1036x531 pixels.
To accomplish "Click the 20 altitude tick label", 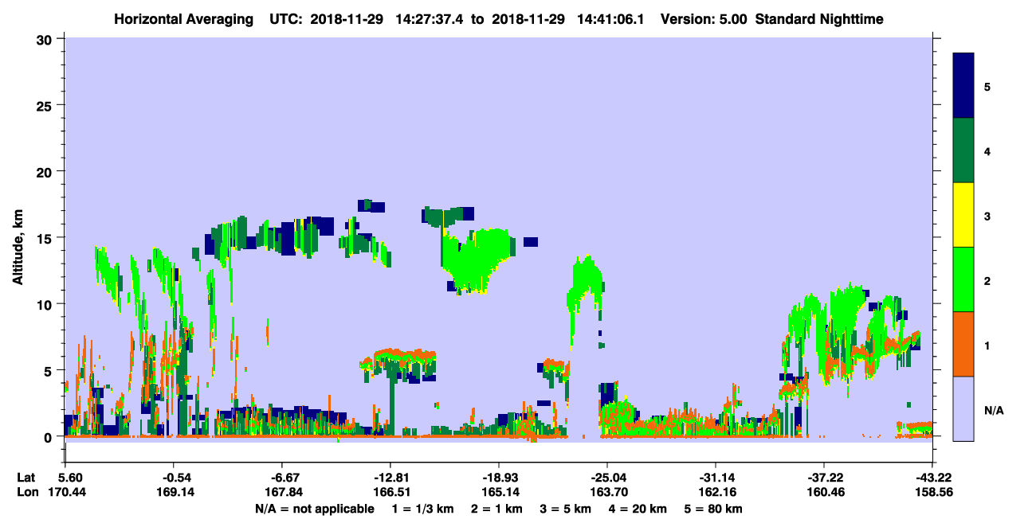I will [46, 171].
